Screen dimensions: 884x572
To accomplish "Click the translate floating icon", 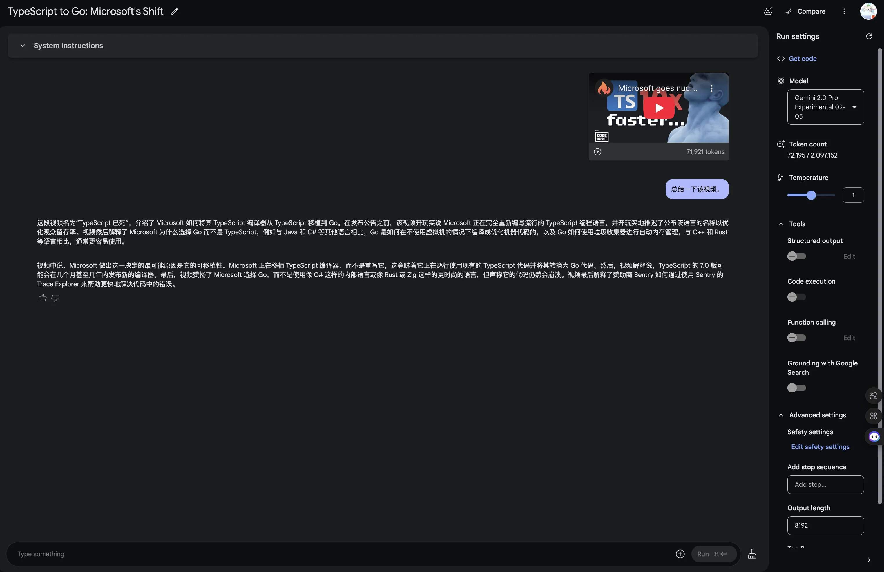I will (873, 396).
